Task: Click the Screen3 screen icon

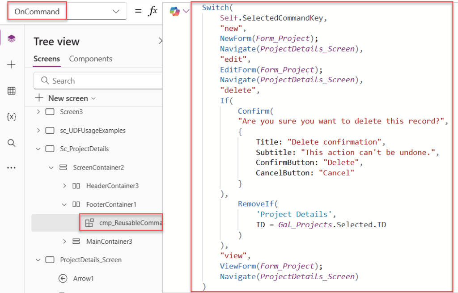Action: point(50,111)
